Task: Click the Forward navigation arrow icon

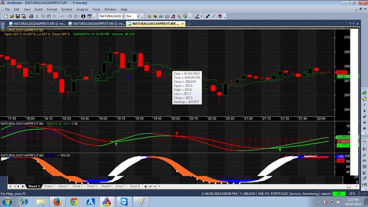Action: [x=76, y=16]
